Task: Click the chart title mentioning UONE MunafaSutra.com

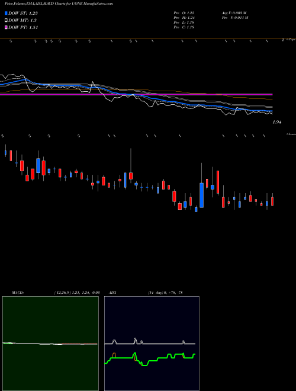Action: tap(59, 4)
